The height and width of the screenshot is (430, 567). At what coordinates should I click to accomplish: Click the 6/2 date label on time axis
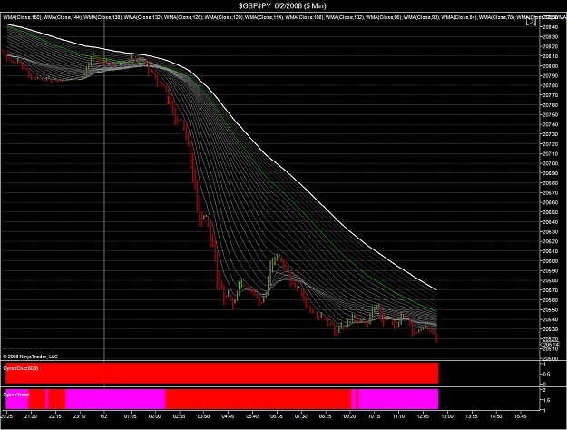coord(104,416)
